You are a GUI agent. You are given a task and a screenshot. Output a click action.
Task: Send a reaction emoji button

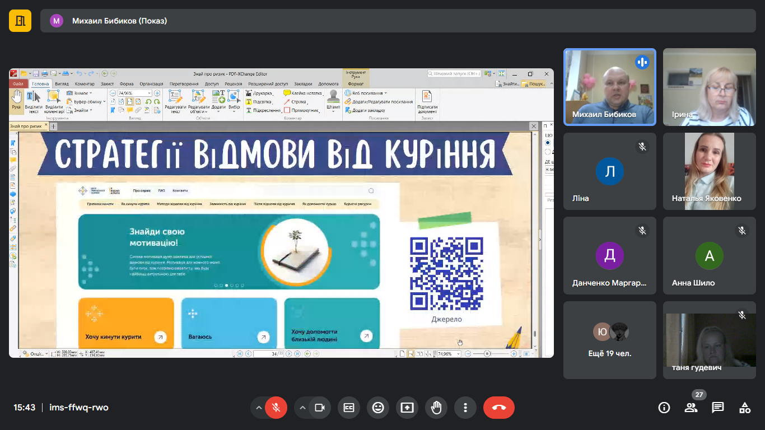(378, 408)
